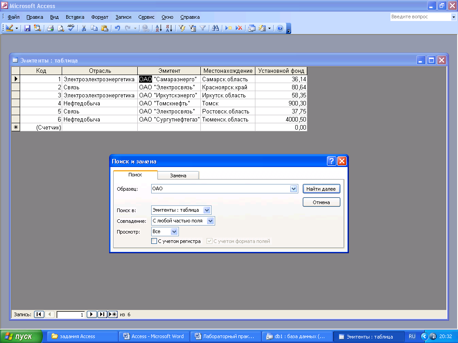The width and height of the screenshot is (458, 343).
Task: Click the dialog's help question mark button
Action: tap(331, 161)
